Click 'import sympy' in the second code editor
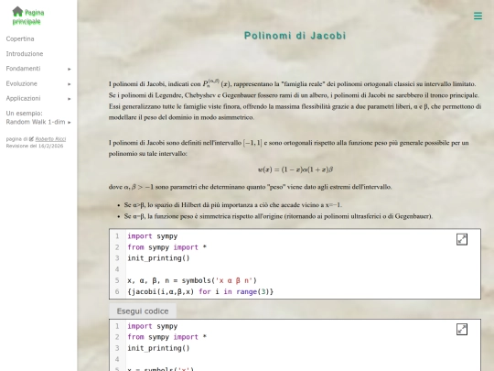 [x=153, y=326]
